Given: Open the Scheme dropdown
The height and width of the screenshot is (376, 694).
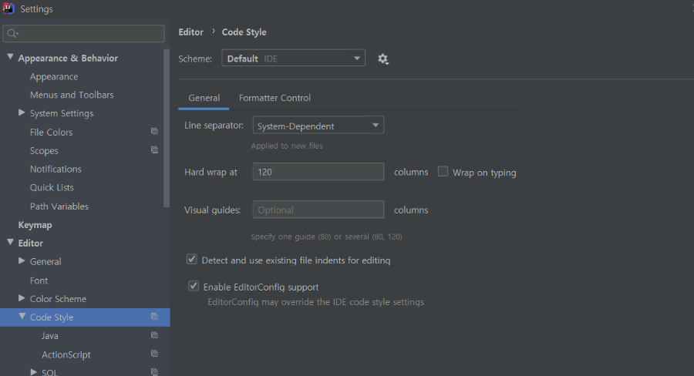Looking at the screenshot, I should click(293, 59).
